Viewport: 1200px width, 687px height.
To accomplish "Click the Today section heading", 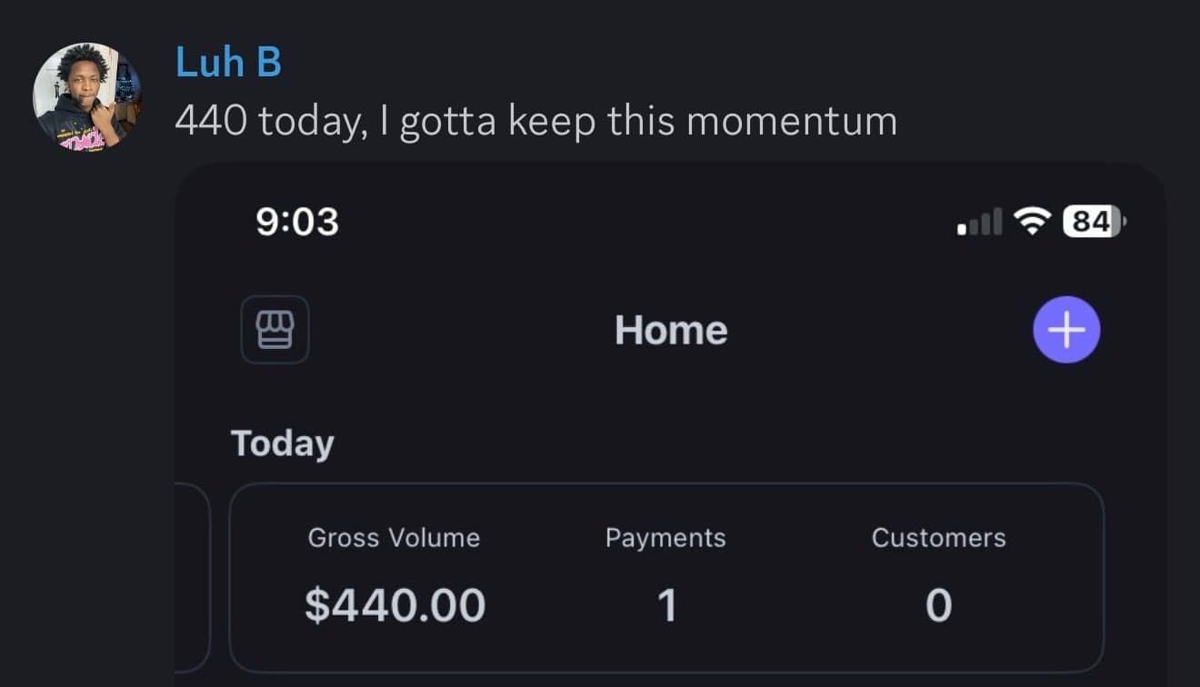I will (x=283, y=443).
